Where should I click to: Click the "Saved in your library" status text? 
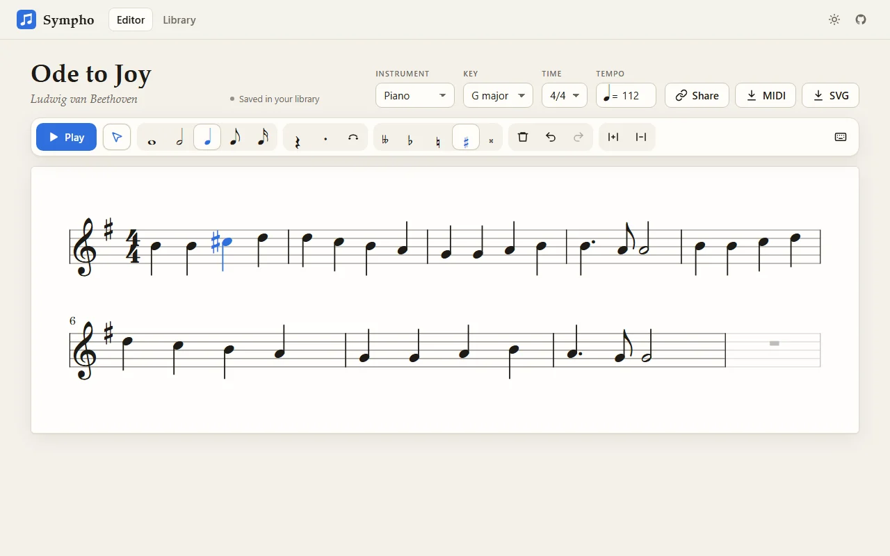279,99
